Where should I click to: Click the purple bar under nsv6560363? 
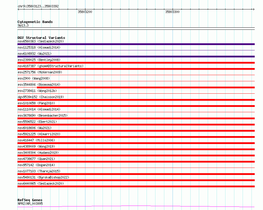point(136,44)
